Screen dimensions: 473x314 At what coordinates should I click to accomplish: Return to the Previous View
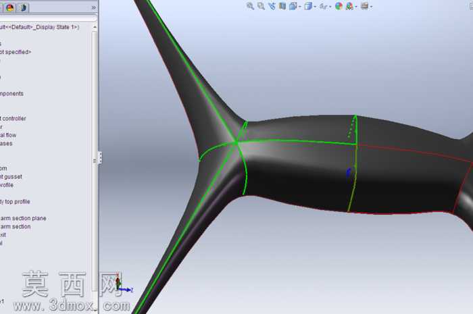point(272,6)
